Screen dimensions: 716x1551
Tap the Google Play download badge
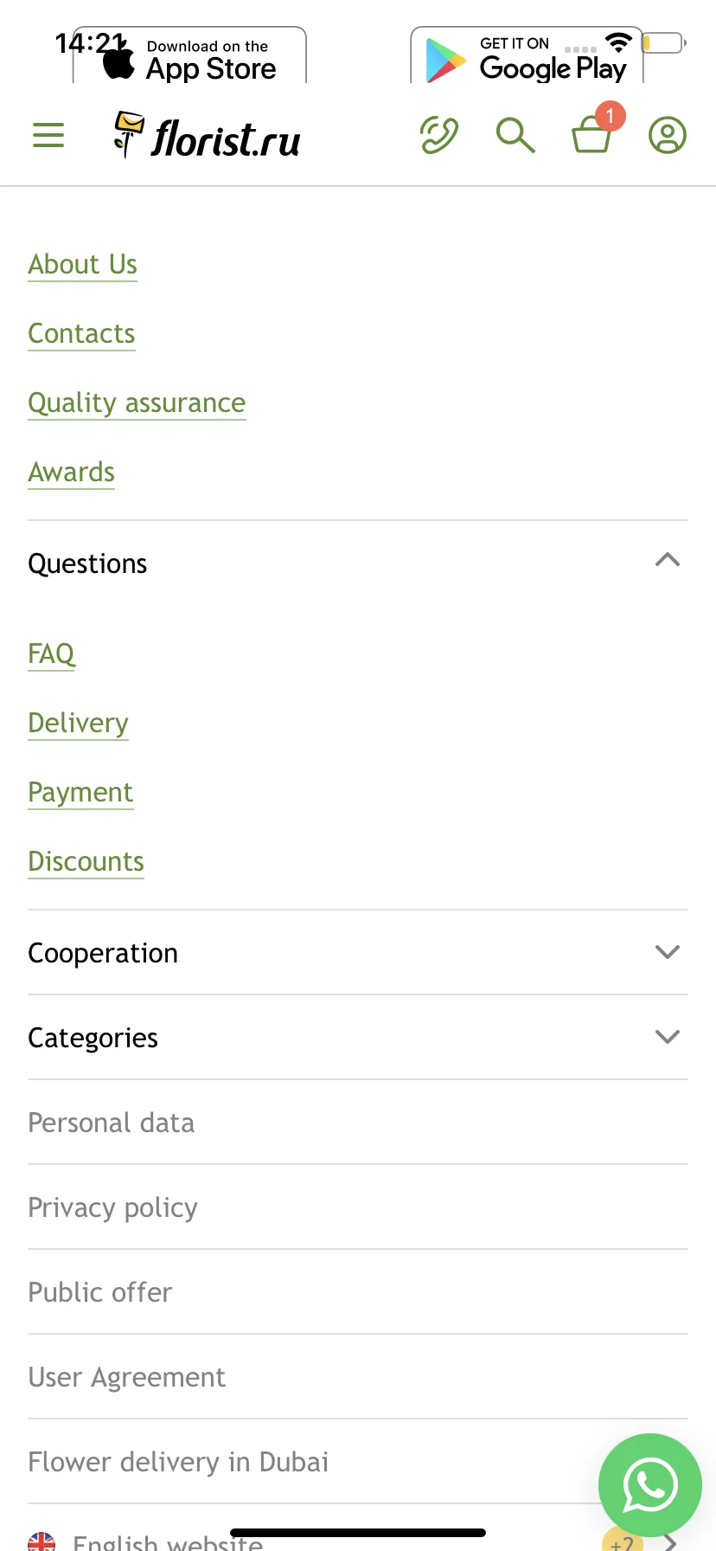click(x=527, y=56)
